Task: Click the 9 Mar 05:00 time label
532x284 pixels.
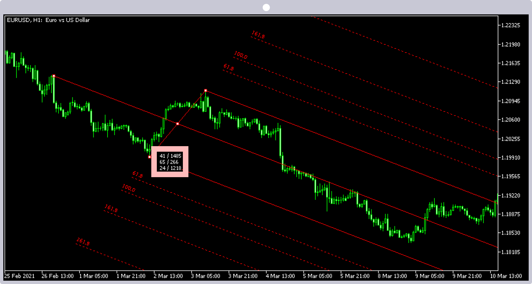Action: (x=430, y=276)
